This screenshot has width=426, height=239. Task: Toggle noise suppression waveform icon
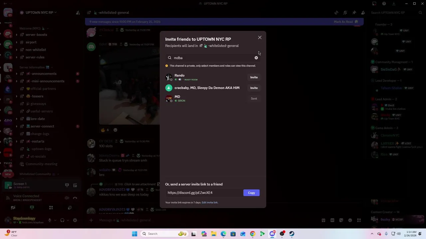[x=67, y=198]
